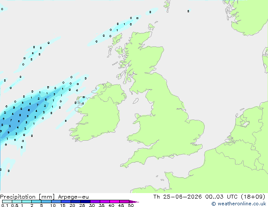The width and height of the screenshot is (268, 207).
Task: Click the 5–10 mm legend color swatch
Action: (x=46, y=202)
